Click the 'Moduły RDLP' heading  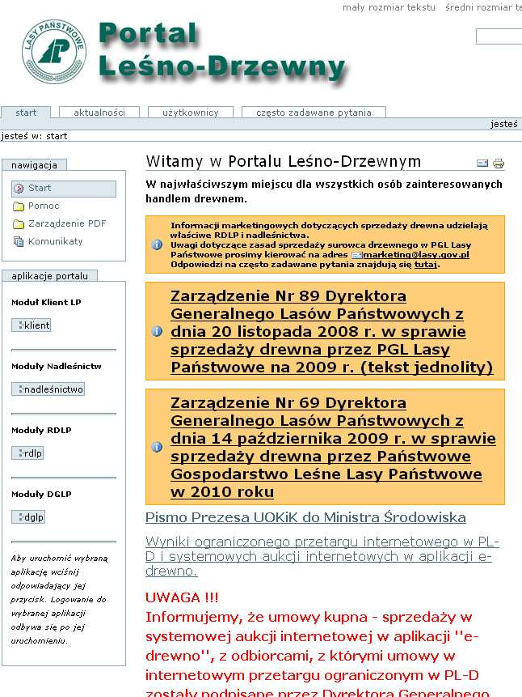(x=41, y=431)
